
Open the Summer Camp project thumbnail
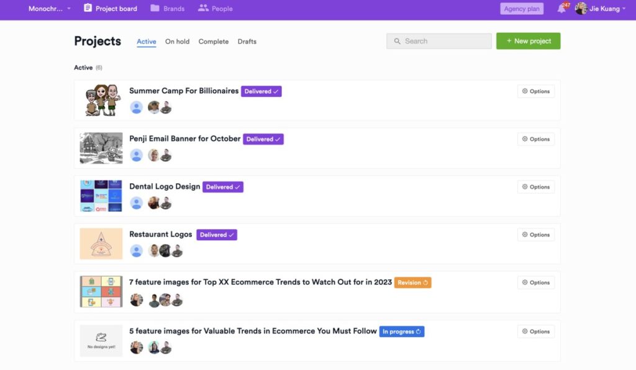(x=101, y=100)
